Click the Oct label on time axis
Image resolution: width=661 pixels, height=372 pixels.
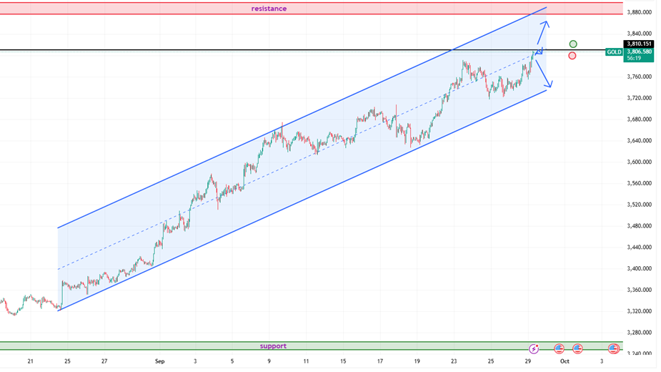tap(564, 362)
